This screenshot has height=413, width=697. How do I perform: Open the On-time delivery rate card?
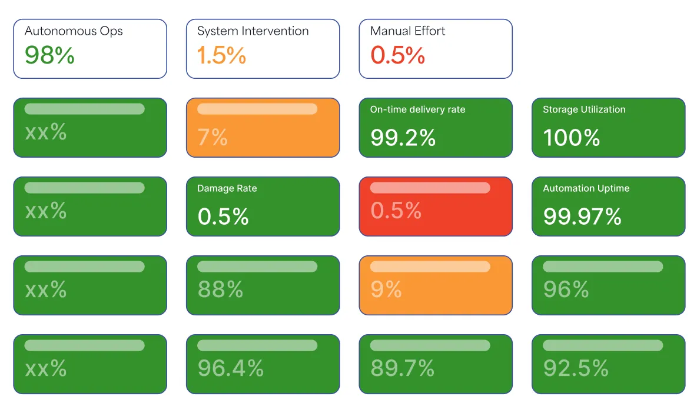pyautogui.click(x=436, y=128)
